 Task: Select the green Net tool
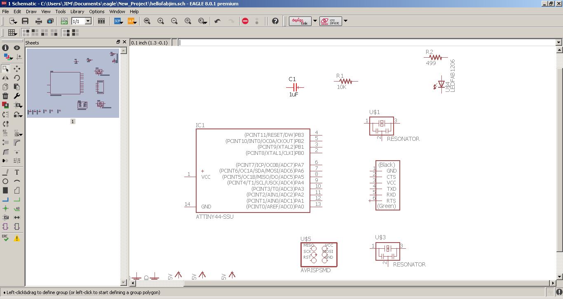[17, 199]
